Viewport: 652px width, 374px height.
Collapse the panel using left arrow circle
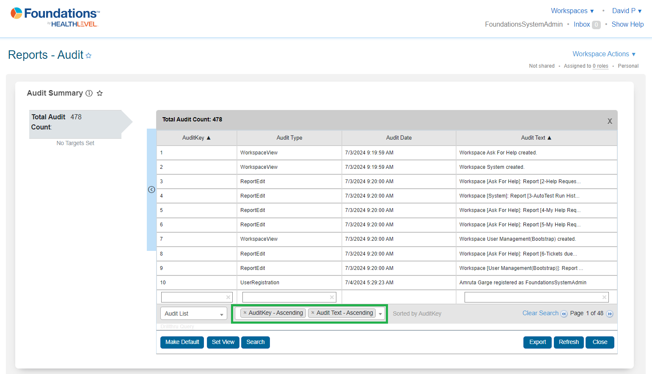[x=151, y=190]
